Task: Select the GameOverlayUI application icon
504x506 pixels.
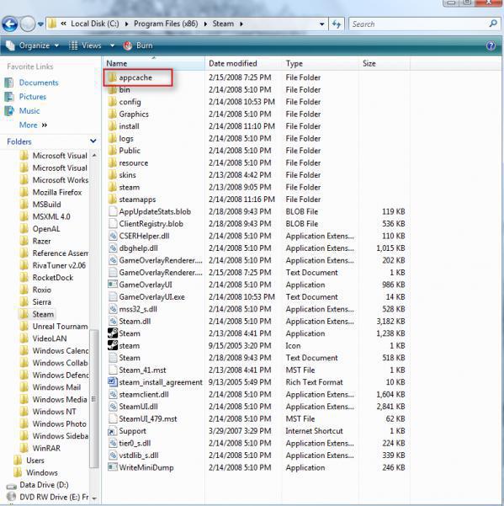Action: coord(113,285)
